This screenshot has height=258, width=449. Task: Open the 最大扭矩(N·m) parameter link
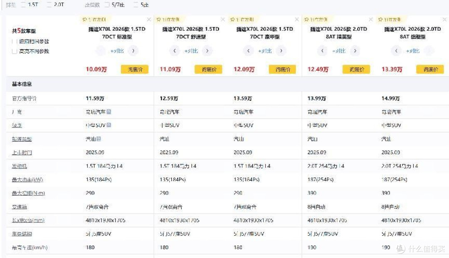[28, 193]
